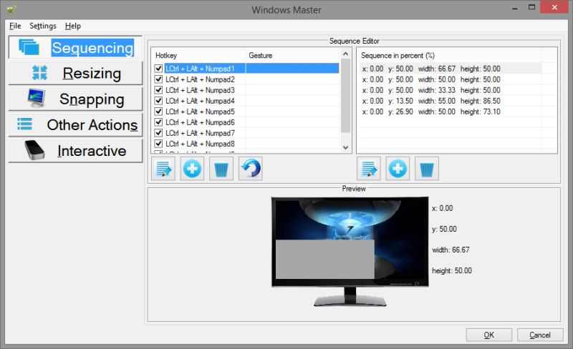Select sequence row with y: 13.50
This screenshot has width=573, height=349.
tap(451, 101)
